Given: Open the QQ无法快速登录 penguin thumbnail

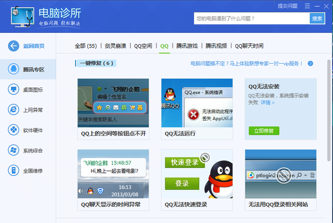Looking at the screenshot, I should click(x=197, y=174).
